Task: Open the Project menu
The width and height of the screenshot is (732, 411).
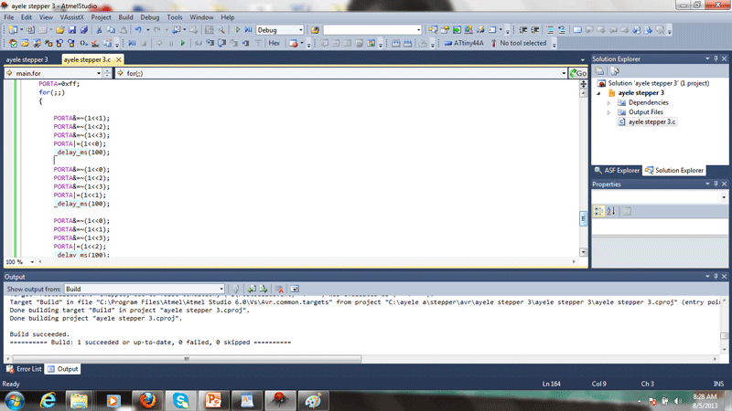Action: point(101,17)
